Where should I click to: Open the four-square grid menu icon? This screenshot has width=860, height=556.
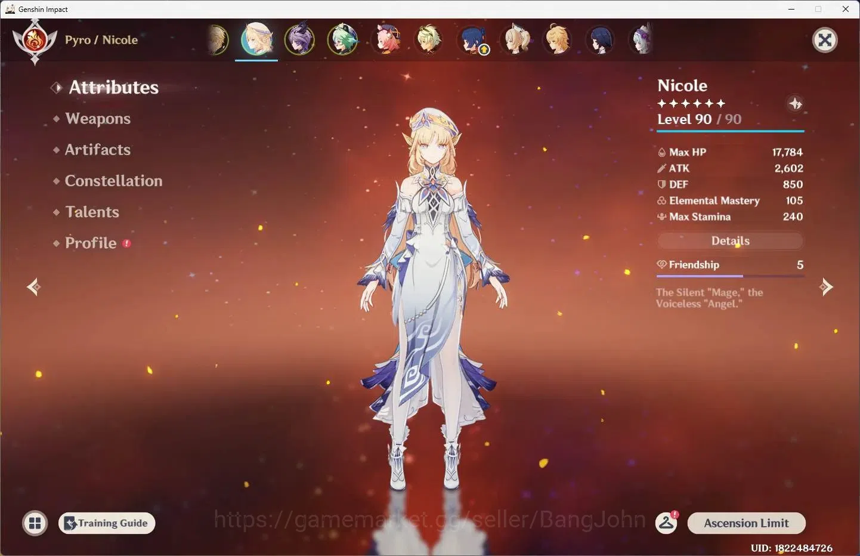[35, 523]
